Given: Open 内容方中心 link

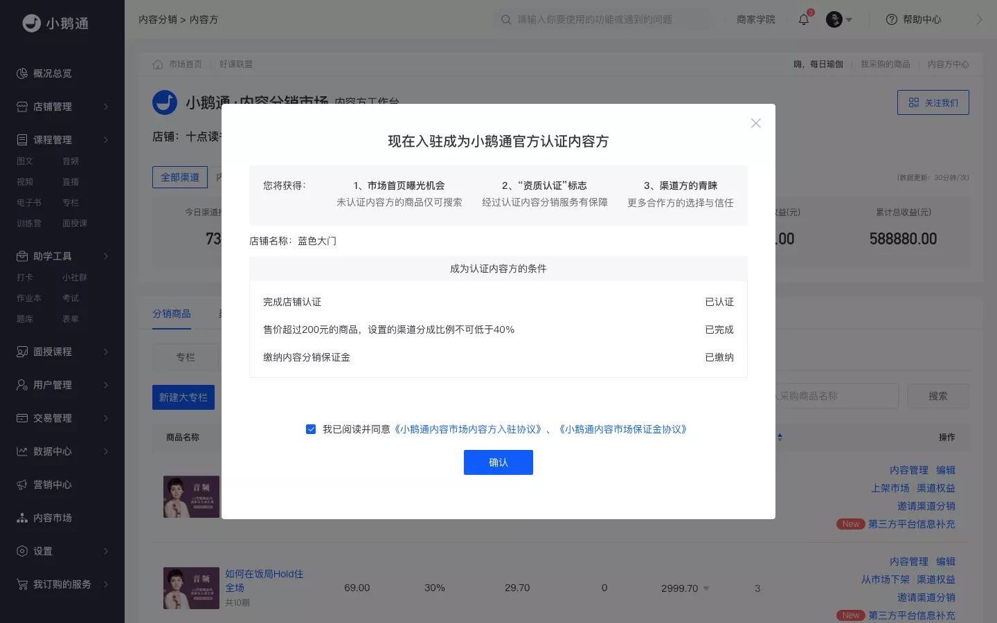Looking at the screenshot, I should pyautogui.click(x=949, y=64).
